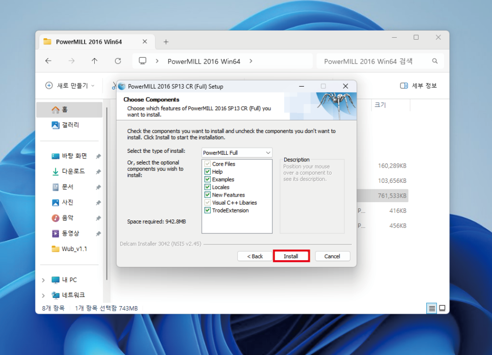Click the pin icon next to 바탕 화면
Viewport: 492px width, 355px height.
pos(98,156)
